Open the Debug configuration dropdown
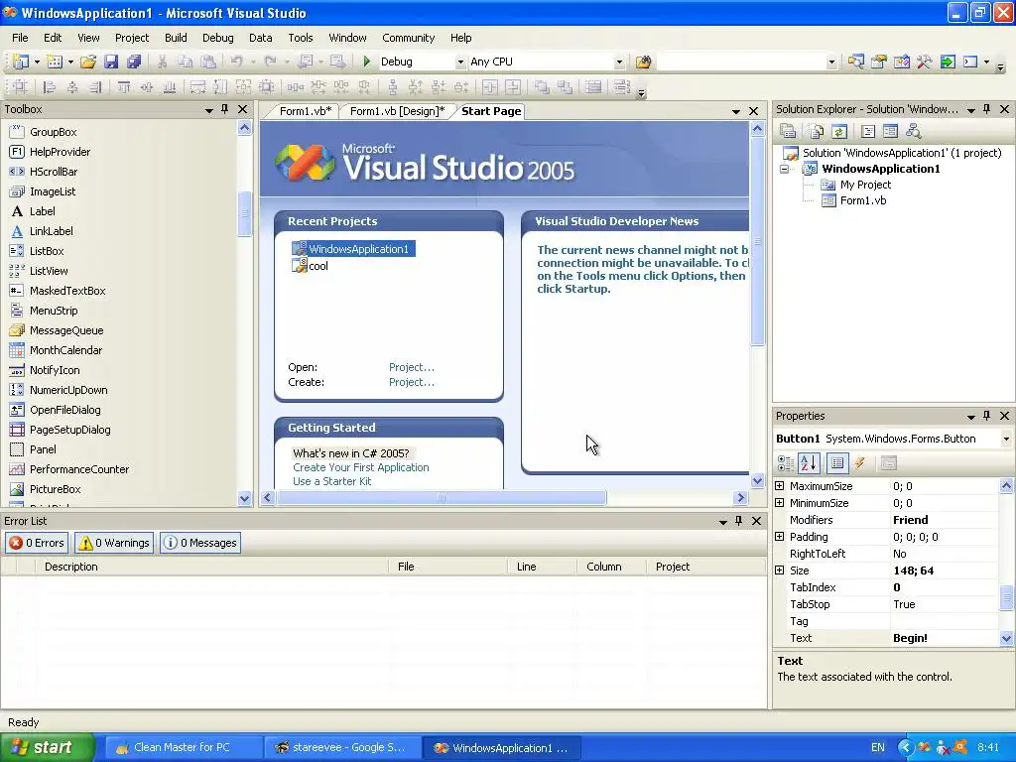This screenshot has height=762, width=1016. pyautogui.click(x=460, y=63)
